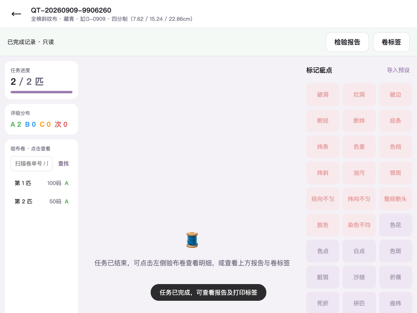Viewport: 417px width, 313px height.
Task: Pick the 色斑 defect tag
Action: [395, 251]
